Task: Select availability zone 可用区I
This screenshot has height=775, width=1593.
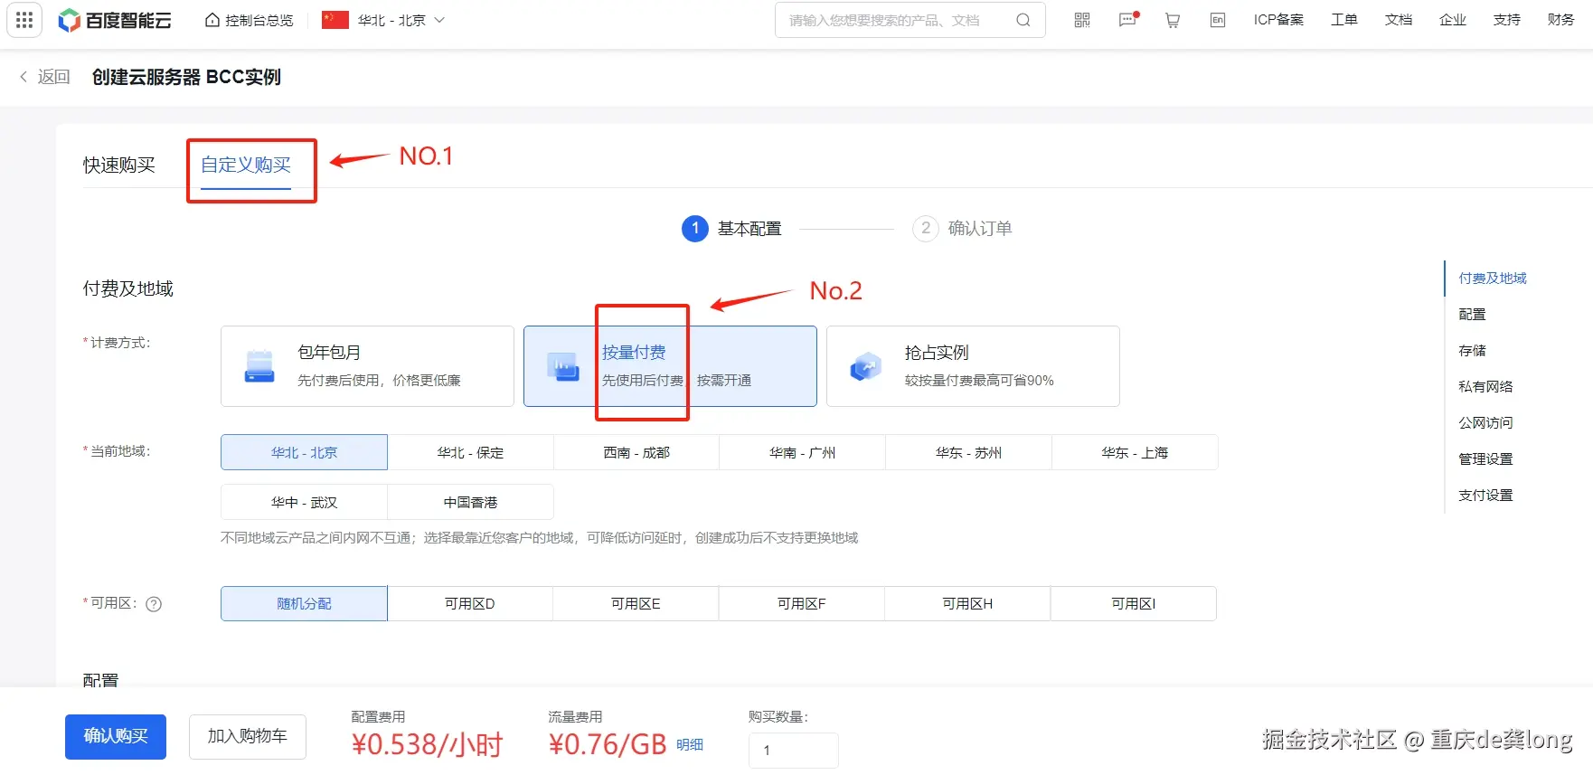Action: pos(1134,603)
